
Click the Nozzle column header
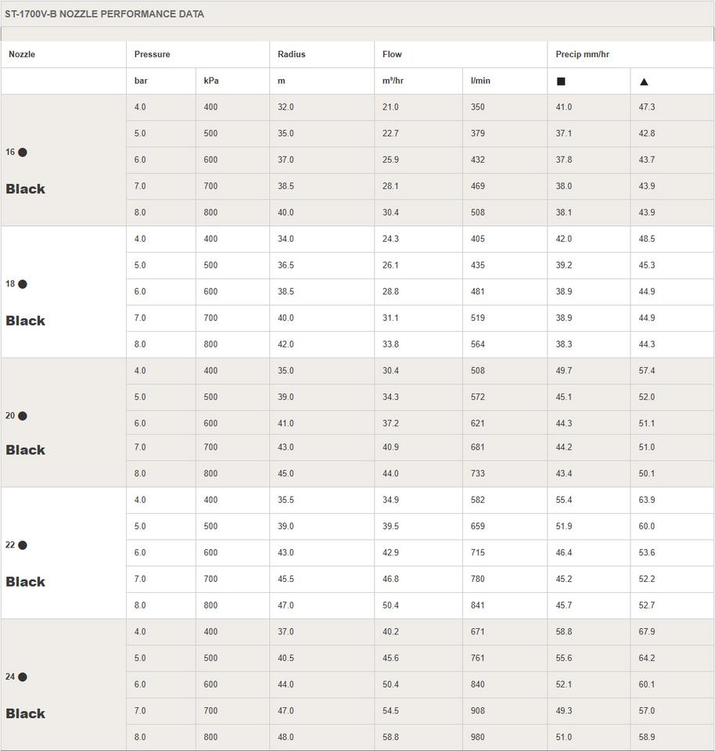[x=22, y=55]
